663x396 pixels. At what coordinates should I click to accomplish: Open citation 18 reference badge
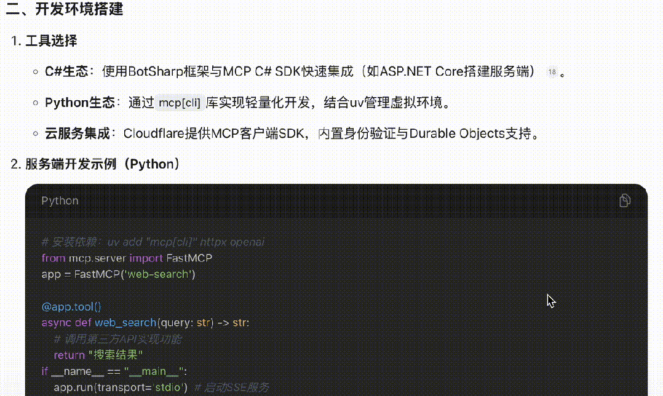[552, 73]
